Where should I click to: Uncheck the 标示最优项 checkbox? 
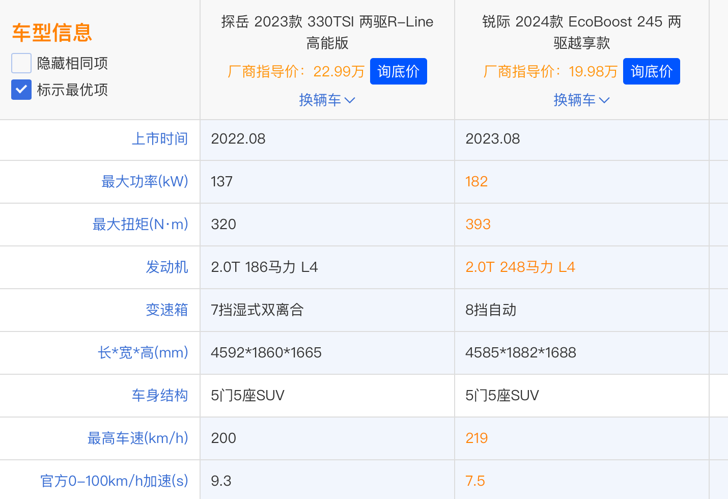pyautogui.click(x=21, y=90)
